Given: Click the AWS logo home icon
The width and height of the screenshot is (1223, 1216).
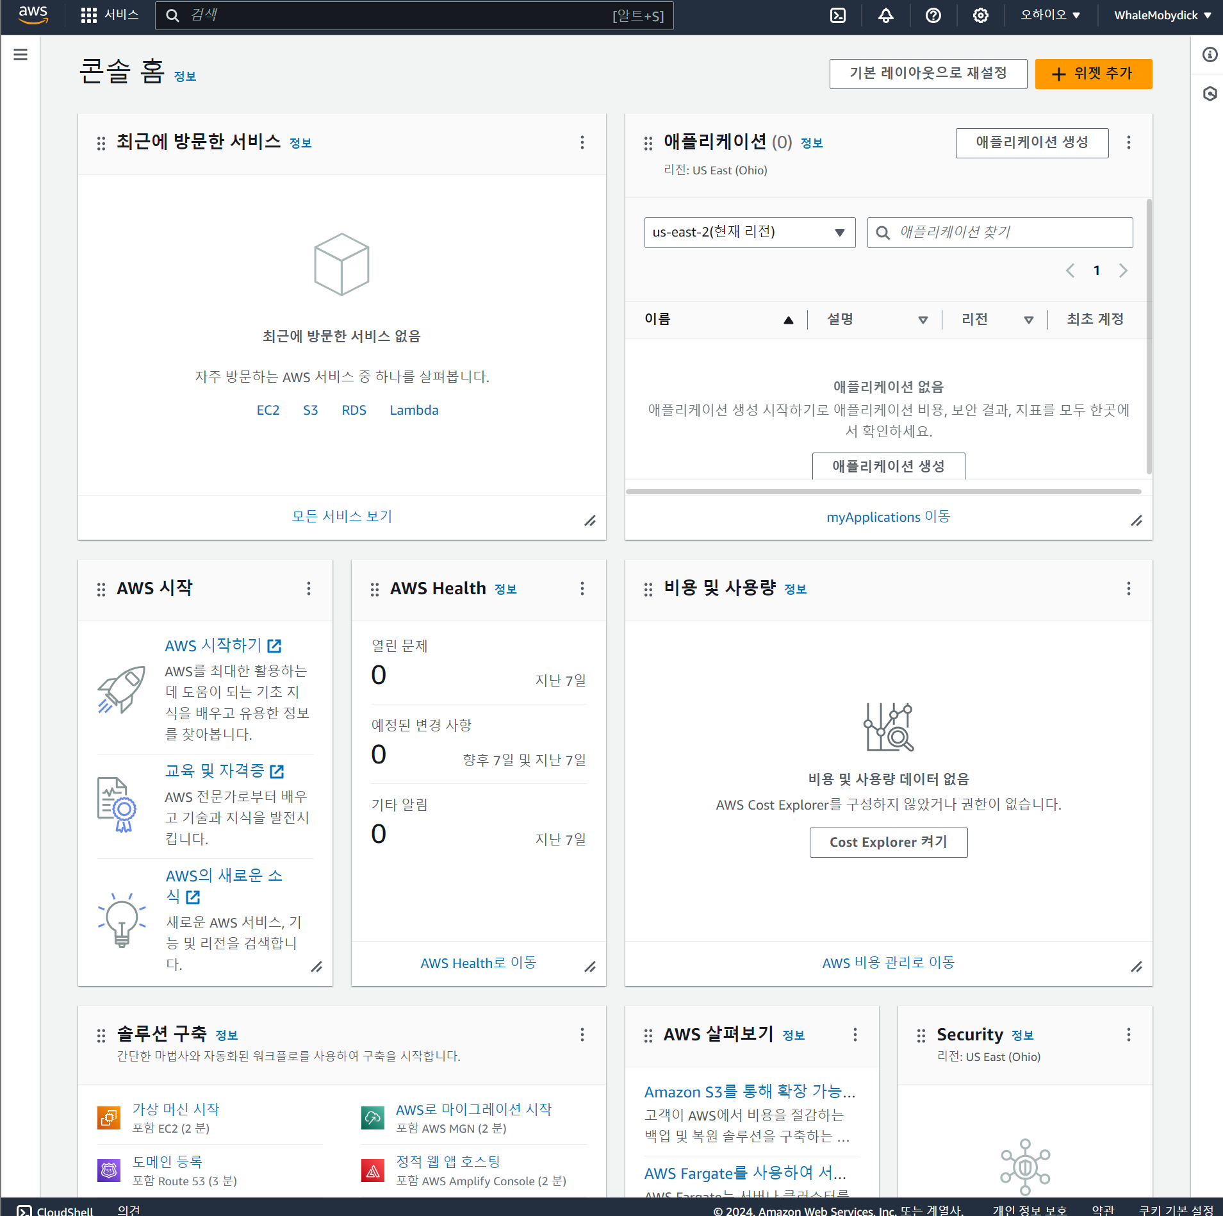Looking at the screenshot, I should point(33,15).
